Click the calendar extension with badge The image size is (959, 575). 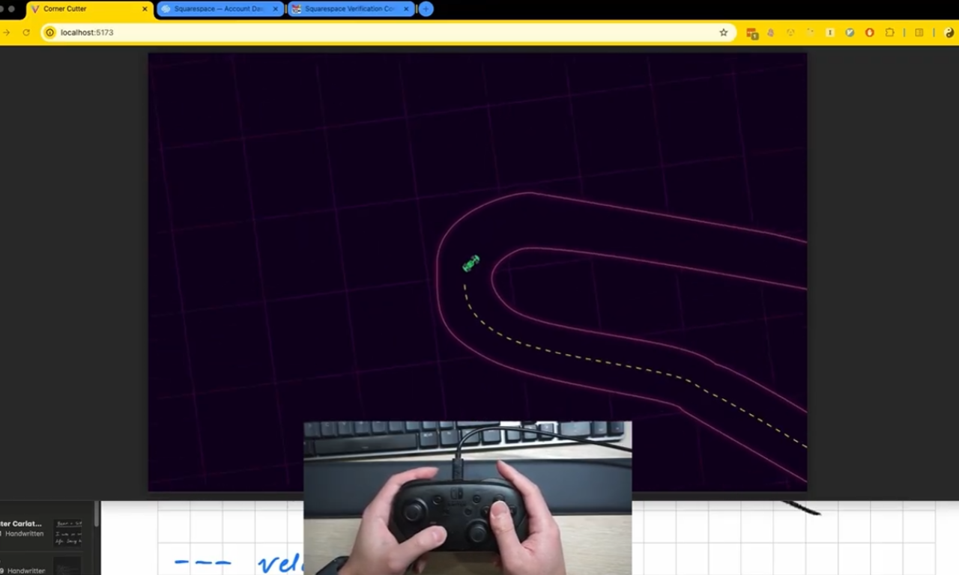tap(751, 33)
